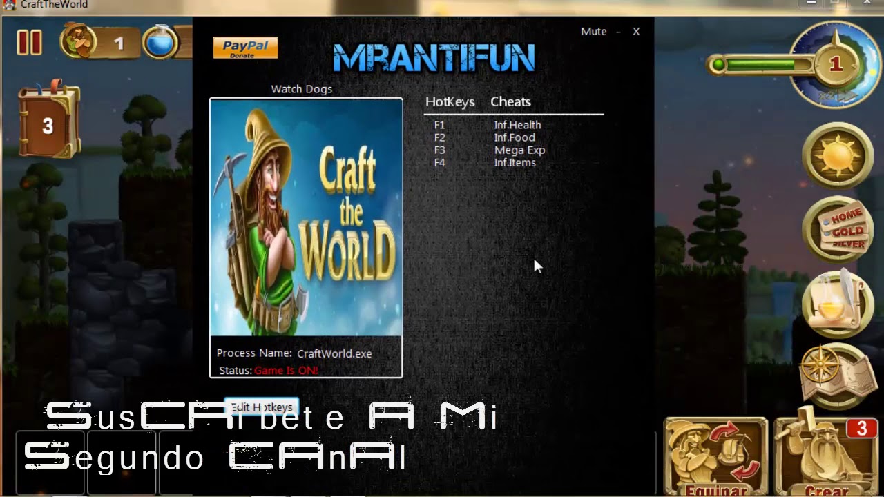884x497 pixels.
Task: Click the F3 hotkey label
Action: pos(439,150)
